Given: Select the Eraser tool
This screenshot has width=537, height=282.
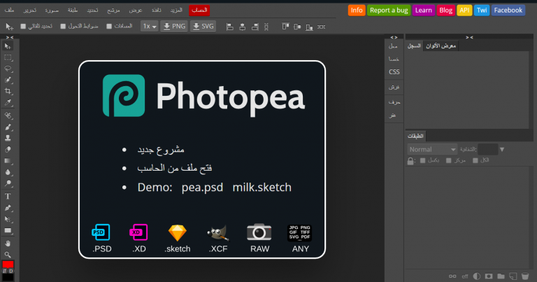Looking at the screenshot, I should pos(8,149).
